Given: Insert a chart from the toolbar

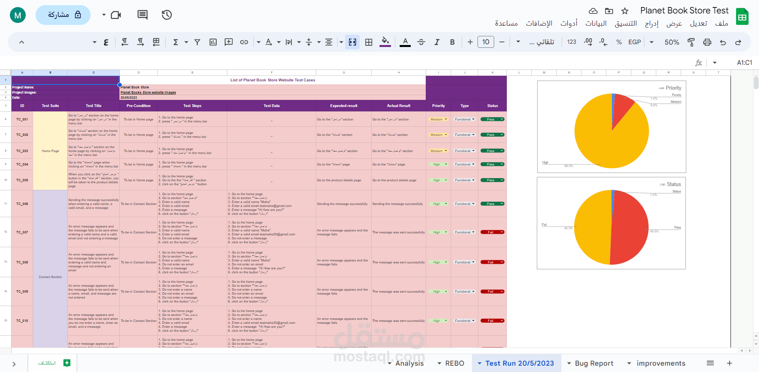Looking at the screenshot, I should tap(213, 42).
